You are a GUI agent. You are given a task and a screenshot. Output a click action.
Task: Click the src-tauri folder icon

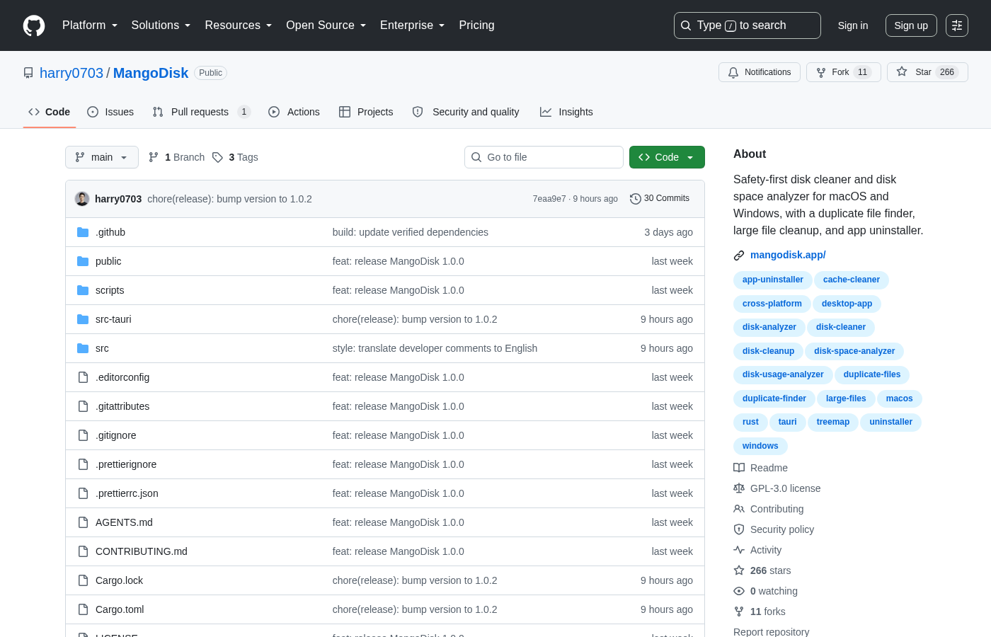point(83,319)
